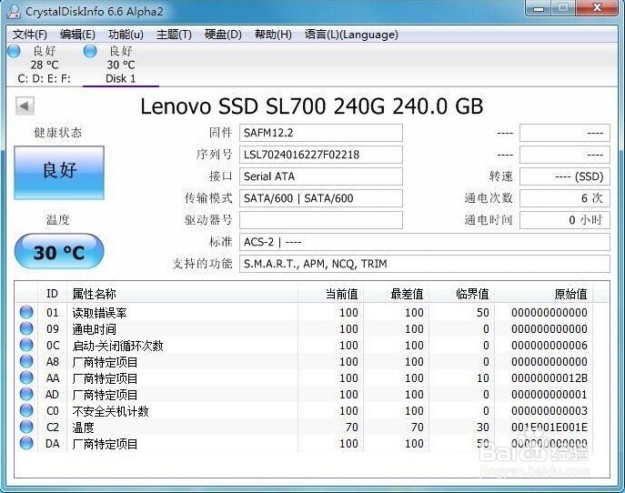Image resolution: width=625 pixels, height=493 pixels.
Task: Click the standard field ACS-2 | ----
Action: [425, 242]
